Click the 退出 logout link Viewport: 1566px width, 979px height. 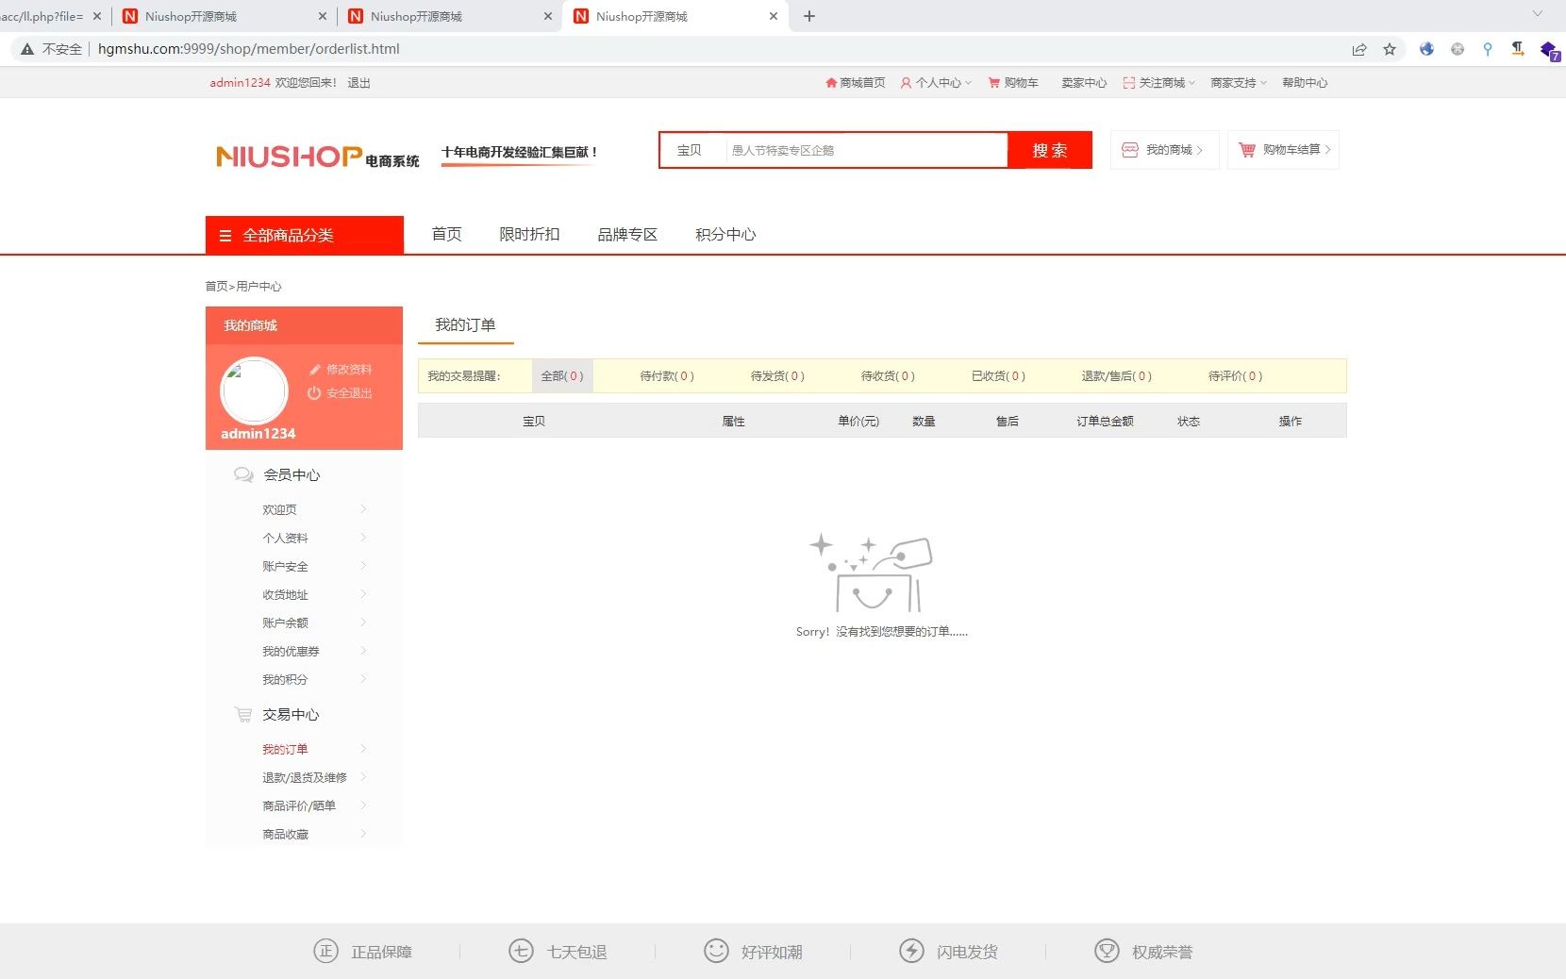point(358,83)
